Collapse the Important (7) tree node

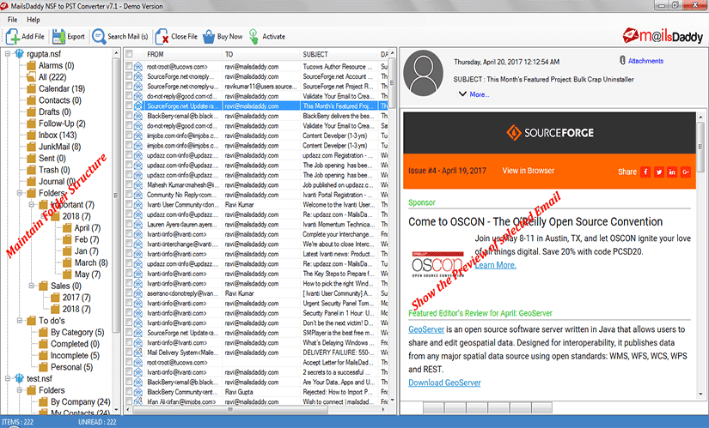[x=32, y=204]
